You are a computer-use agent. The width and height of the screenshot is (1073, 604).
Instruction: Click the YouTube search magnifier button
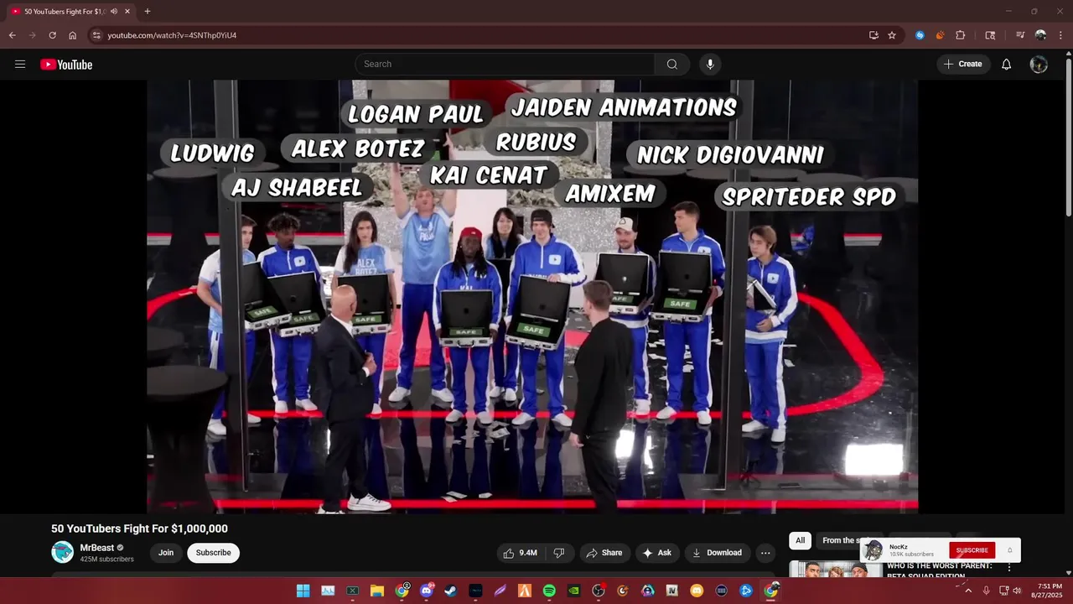click(x=672, y=64)
